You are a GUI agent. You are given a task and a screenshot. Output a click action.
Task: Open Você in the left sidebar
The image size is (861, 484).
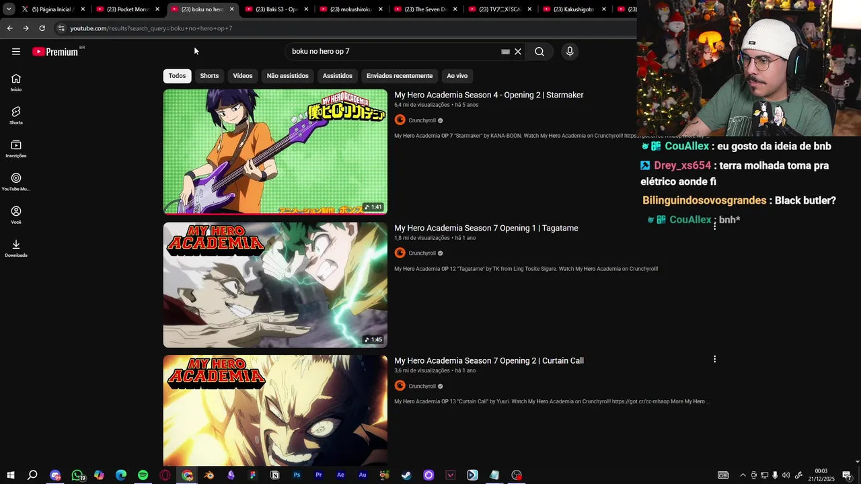coord(16,214)
